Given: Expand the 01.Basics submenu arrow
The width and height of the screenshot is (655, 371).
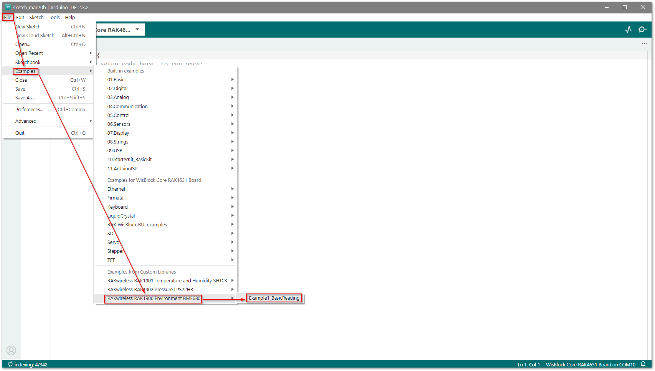Looking at the screenshot, I should 233,79.
